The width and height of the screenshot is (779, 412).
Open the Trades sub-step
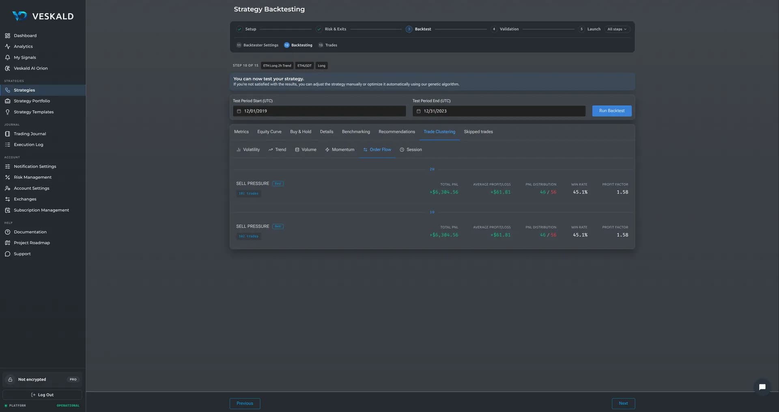click(x=328, y=45)
